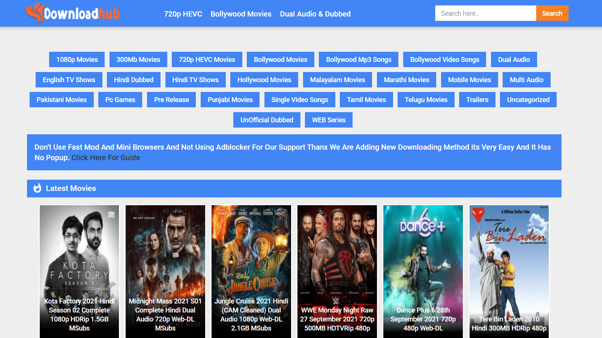
Task: Browse Telugu Movies
Action: click(x=426, y=100)
